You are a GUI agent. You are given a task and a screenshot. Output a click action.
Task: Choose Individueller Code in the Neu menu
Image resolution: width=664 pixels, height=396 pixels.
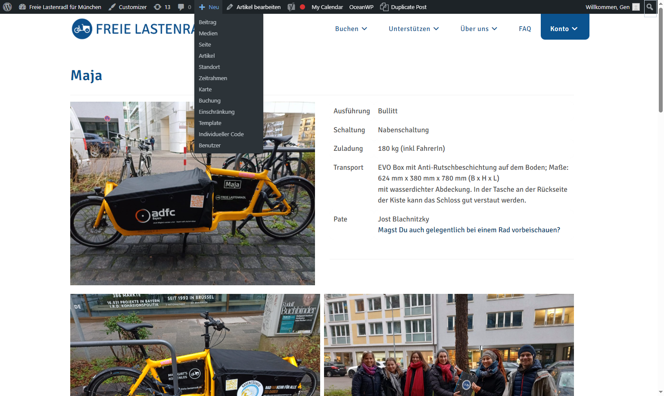pyautogui.click(x=229, y=134)
